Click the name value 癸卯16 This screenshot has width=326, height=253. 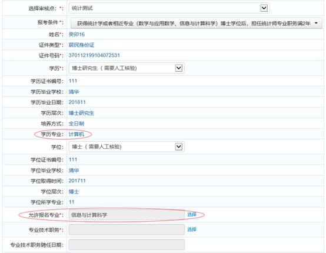76,34
